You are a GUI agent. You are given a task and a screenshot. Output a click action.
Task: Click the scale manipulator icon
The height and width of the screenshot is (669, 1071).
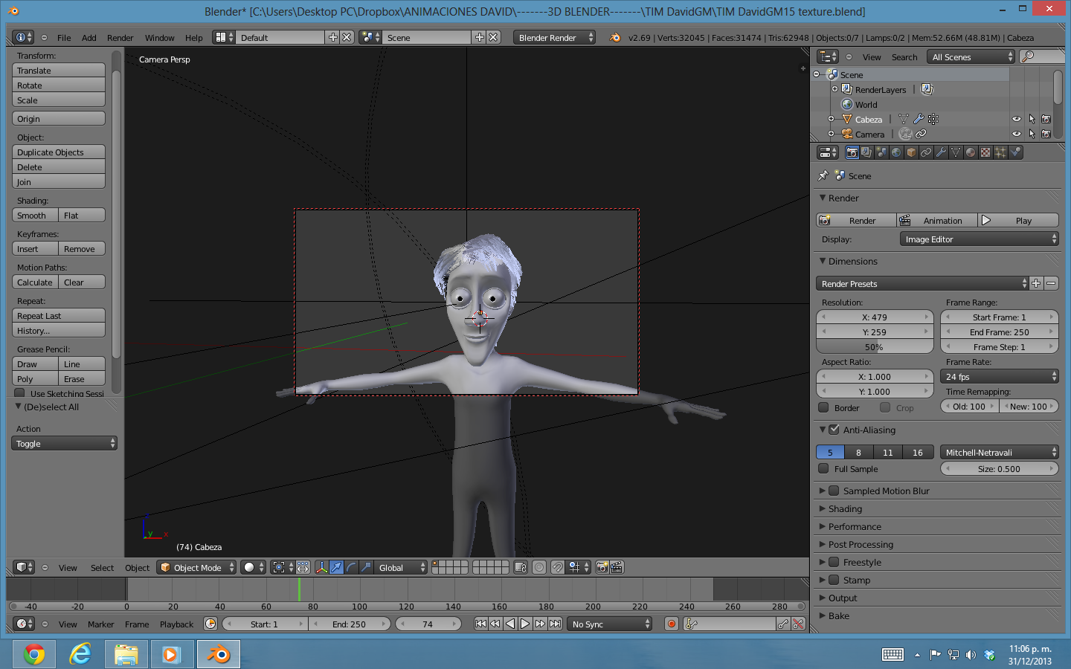coord(367,567)
